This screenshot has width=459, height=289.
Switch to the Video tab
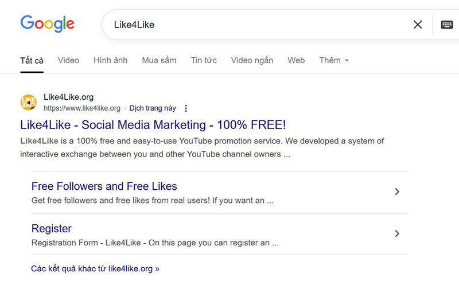click(x=68, y=60)
